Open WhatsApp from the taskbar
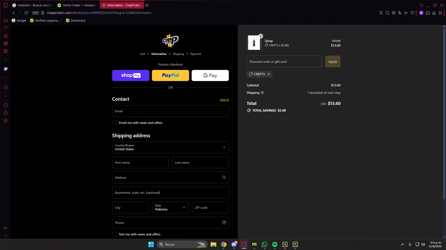 point(265,244)
